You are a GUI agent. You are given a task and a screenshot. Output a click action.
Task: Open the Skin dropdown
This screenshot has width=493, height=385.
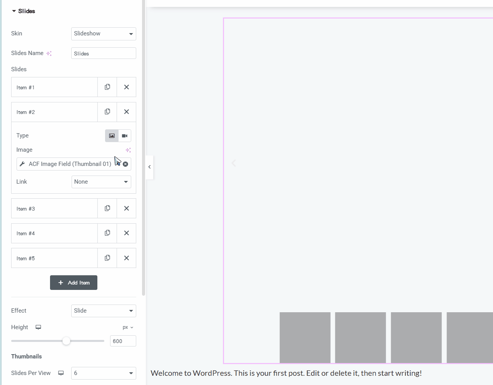(104, 34)
